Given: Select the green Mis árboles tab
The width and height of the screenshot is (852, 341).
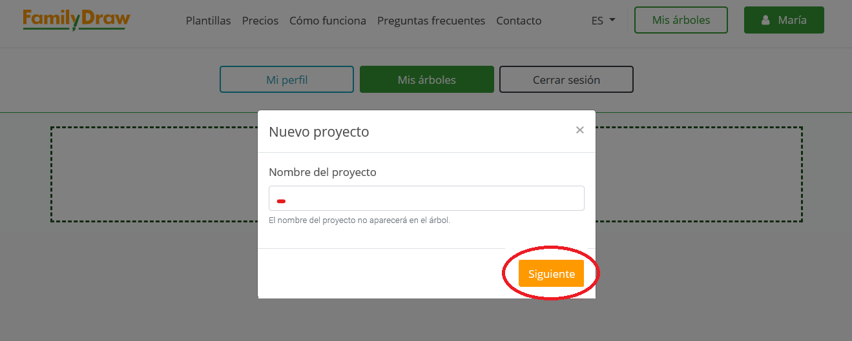Looking at the screenshot, I should pyautogui.click(x=426, y=80).
